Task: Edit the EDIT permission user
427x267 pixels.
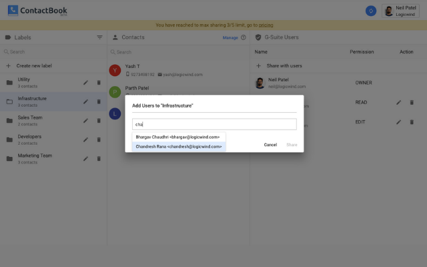Action: (399, 122)
